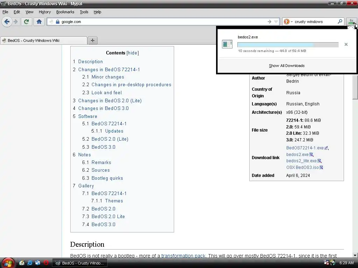This screenshot has height=268, width=358.
Task: Click the vertical scrollbar thumb
Action: (355, 87)
